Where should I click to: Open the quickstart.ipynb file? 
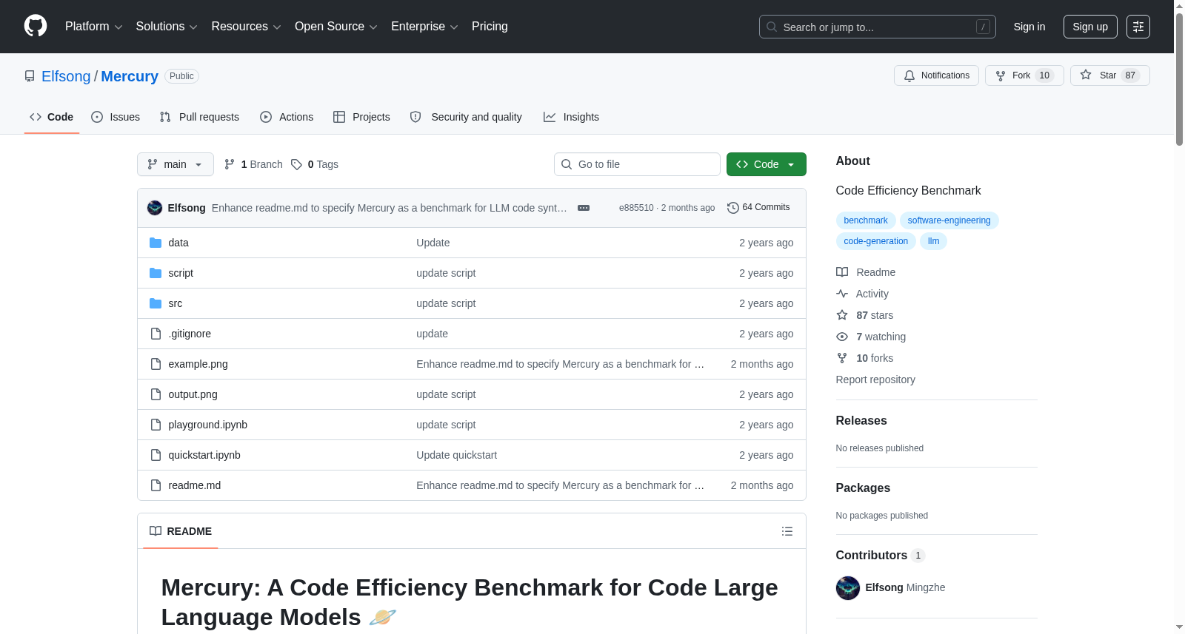click(204, 455)
